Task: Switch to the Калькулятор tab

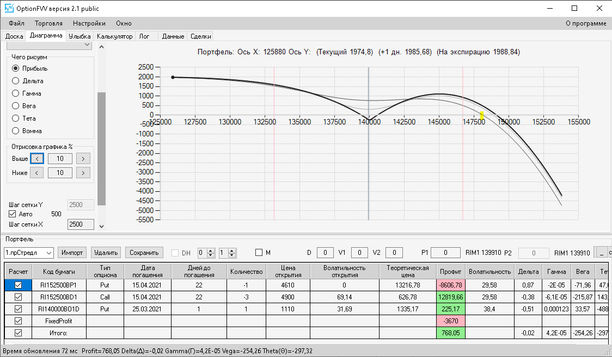Action: [115, 36]
